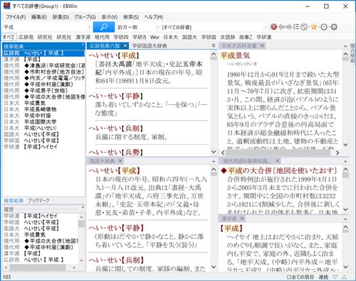Select the すべて dictionary tab
The image size is (356, 281).
(9, 37)
